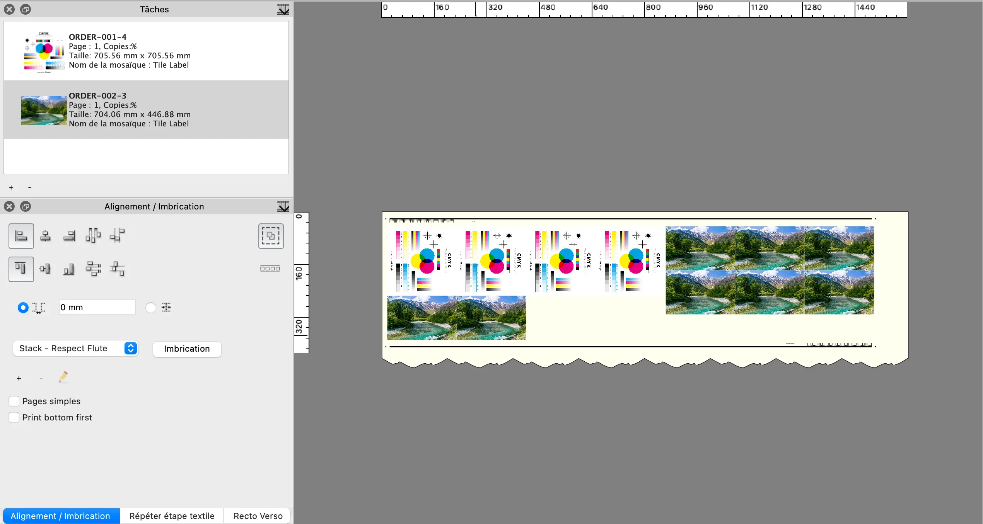Image resolution: width=983 pixels, height=524 pixels.
Task: Select align left edges icon
Action: 21,236
